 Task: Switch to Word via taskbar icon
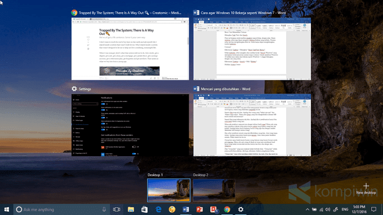[x=185, y=209]
